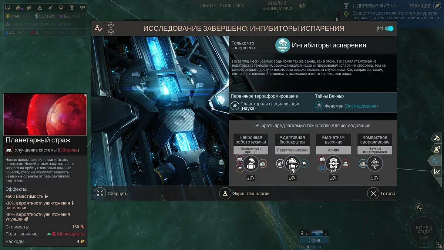Click the radar scan icon next to Анализ экономики
The width and height of the screenshot is (444, 250).
pyautogui.click(x=302, y=6)
